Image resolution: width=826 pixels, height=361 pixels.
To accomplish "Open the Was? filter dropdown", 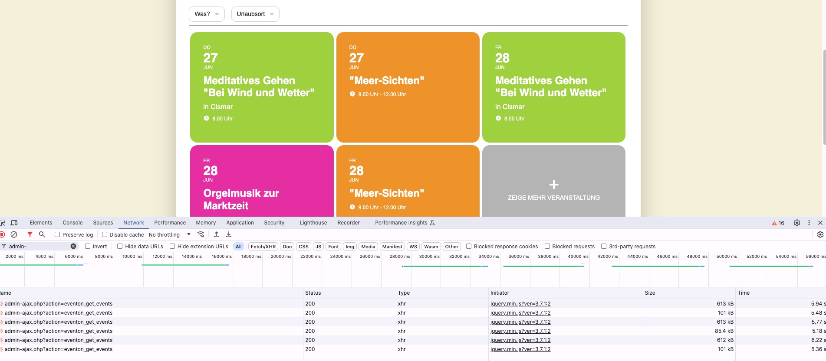I will click(x=207, y=14).
